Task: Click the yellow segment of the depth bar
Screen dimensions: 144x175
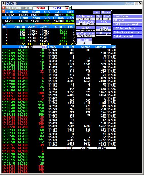Action: pos(63,24)
